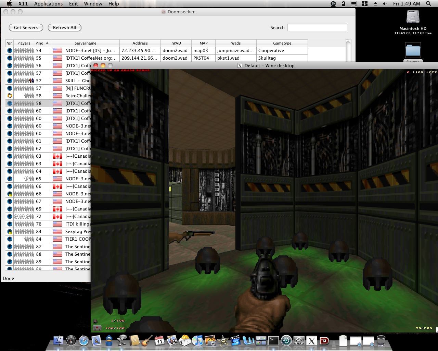
Task: Click RetroChallenge server's yellow port icon
Action: click(10, 96)
